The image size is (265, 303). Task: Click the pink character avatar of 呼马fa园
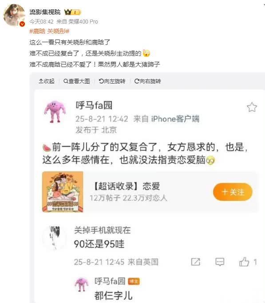(x=55, y=112)
